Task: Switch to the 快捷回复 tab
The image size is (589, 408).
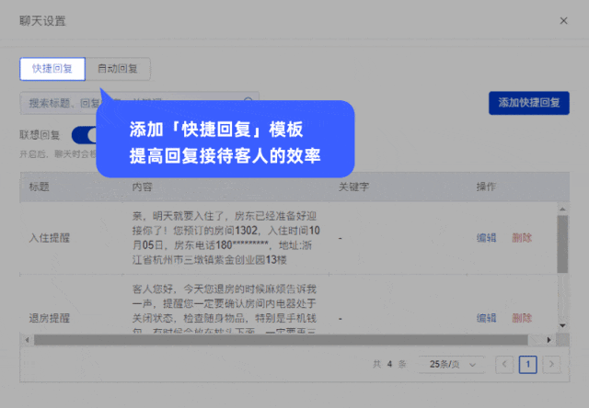Action: click(x=52, y=69)
